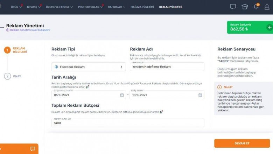Click the Başlangıç Tarihi date field
Viewport: 273px width, 154px height.
[89, 95]
